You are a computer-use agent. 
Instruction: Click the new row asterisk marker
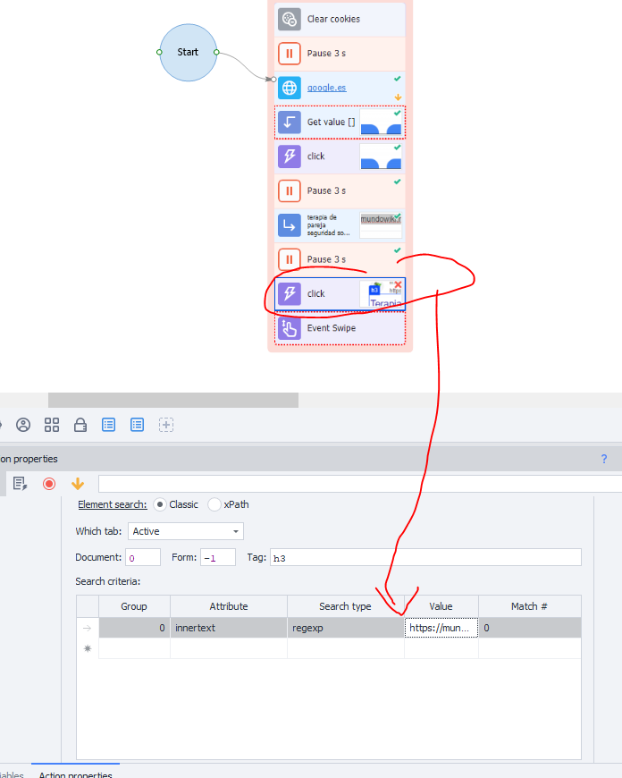pos(88,648)
